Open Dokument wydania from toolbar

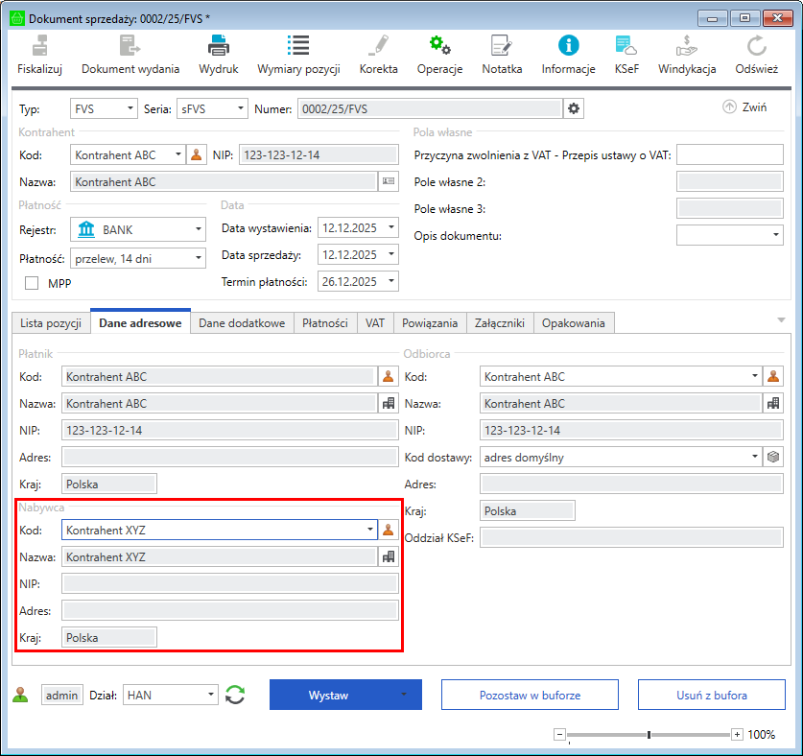tap(130, 45)
